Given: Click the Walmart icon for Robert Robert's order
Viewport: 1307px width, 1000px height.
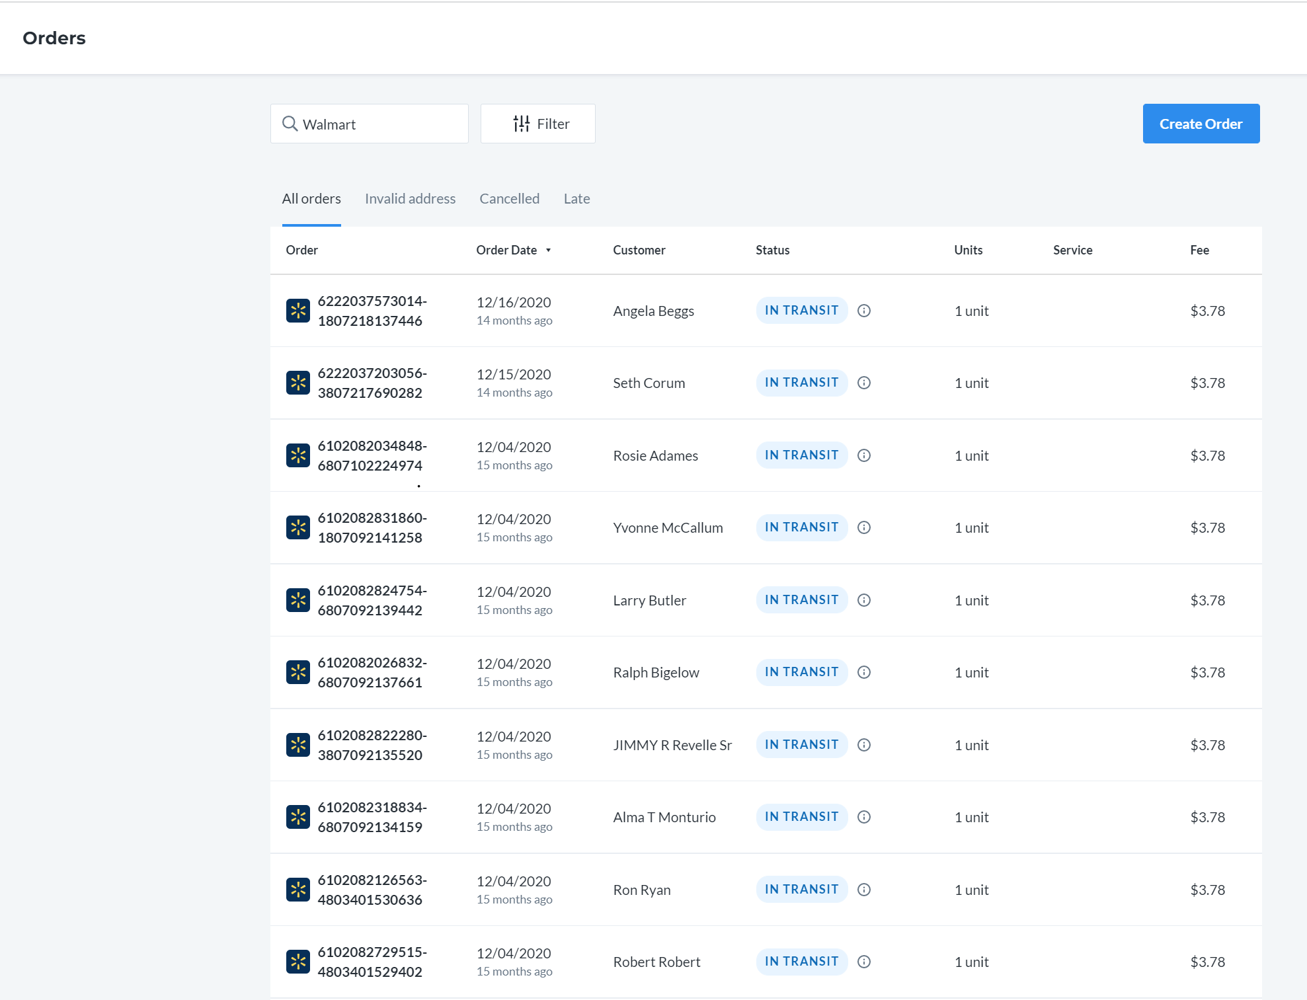Looking at the screenshot, I should click(298, 962).
